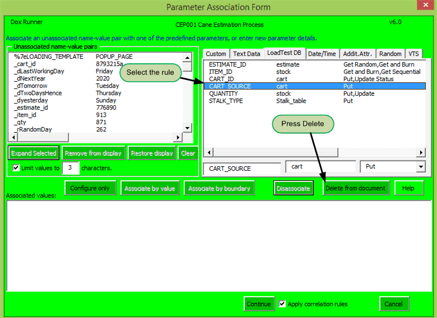Open the Date/Time tab
Screen dimensions: 437x318
[322, 54]
